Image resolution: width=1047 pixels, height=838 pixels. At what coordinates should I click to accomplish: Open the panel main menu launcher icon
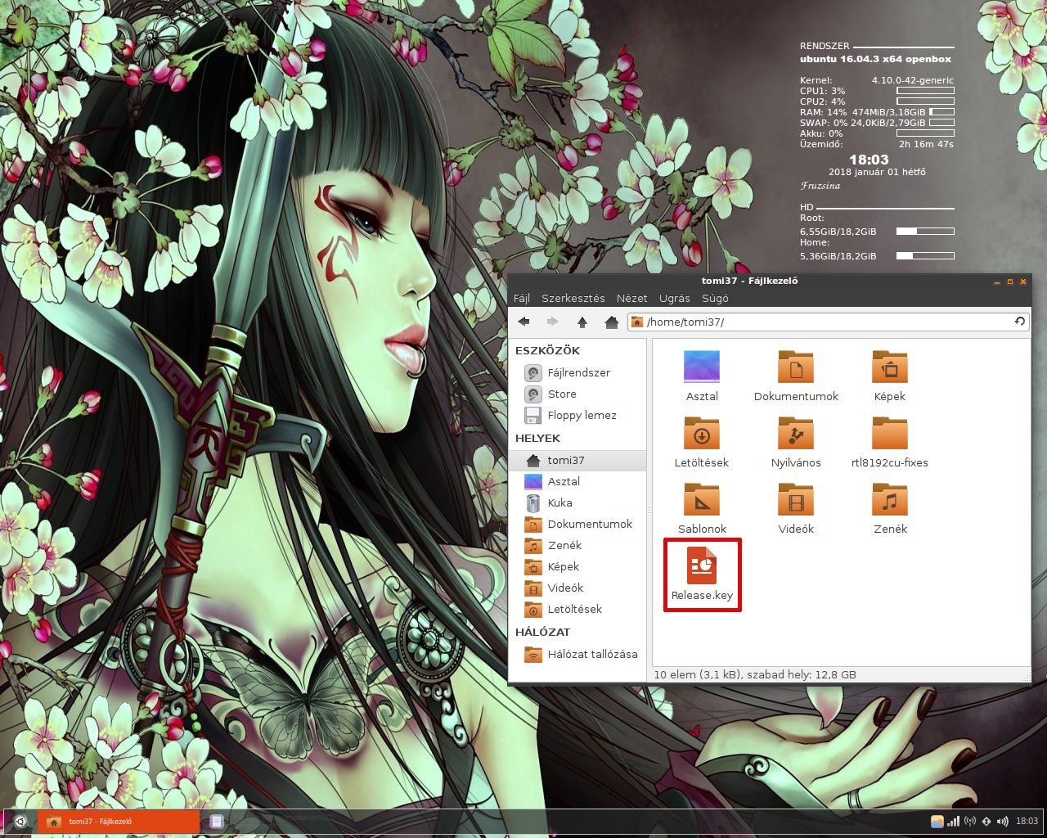[20, 822]
